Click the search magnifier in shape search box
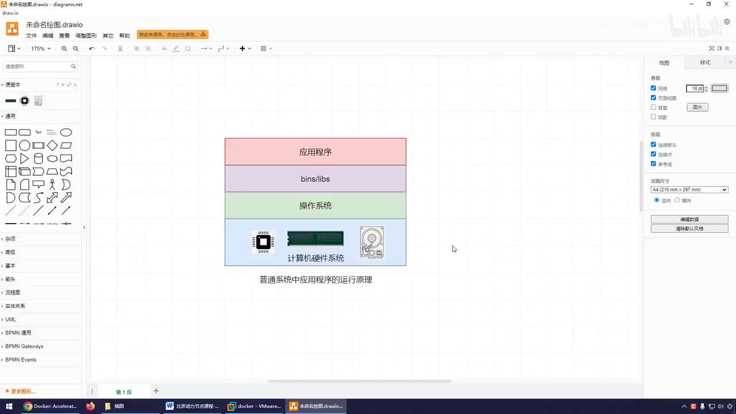The width and height of the screenshot is (736, 414). pos(74,67)
